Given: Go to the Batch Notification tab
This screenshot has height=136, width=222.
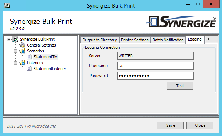Looking at the screenshot, I should (168, 40).
